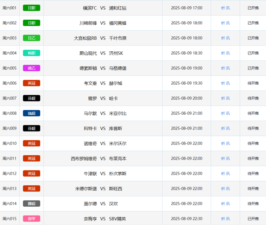The image size is (266, 225).
Task: Click 析讯 link in row 周六015
Action: (x=225, y=219)
